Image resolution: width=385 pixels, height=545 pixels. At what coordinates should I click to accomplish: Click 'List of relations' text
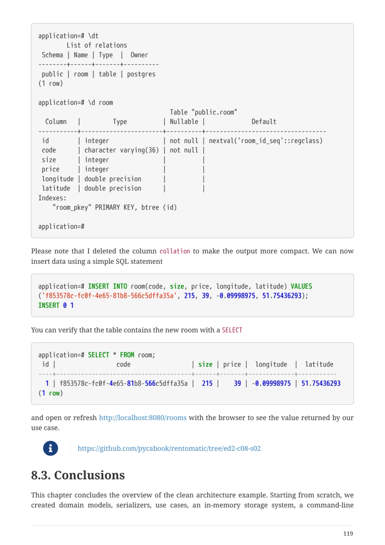97,45
